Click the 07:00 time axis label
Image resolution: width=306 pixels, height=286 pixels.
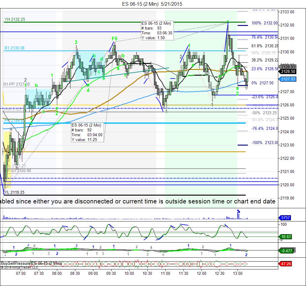(x=21, y=273)
